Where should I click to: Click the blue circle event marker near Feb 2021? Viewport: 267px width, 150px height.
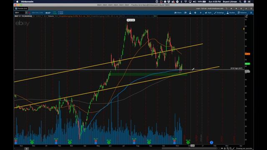tap(212, 142)
